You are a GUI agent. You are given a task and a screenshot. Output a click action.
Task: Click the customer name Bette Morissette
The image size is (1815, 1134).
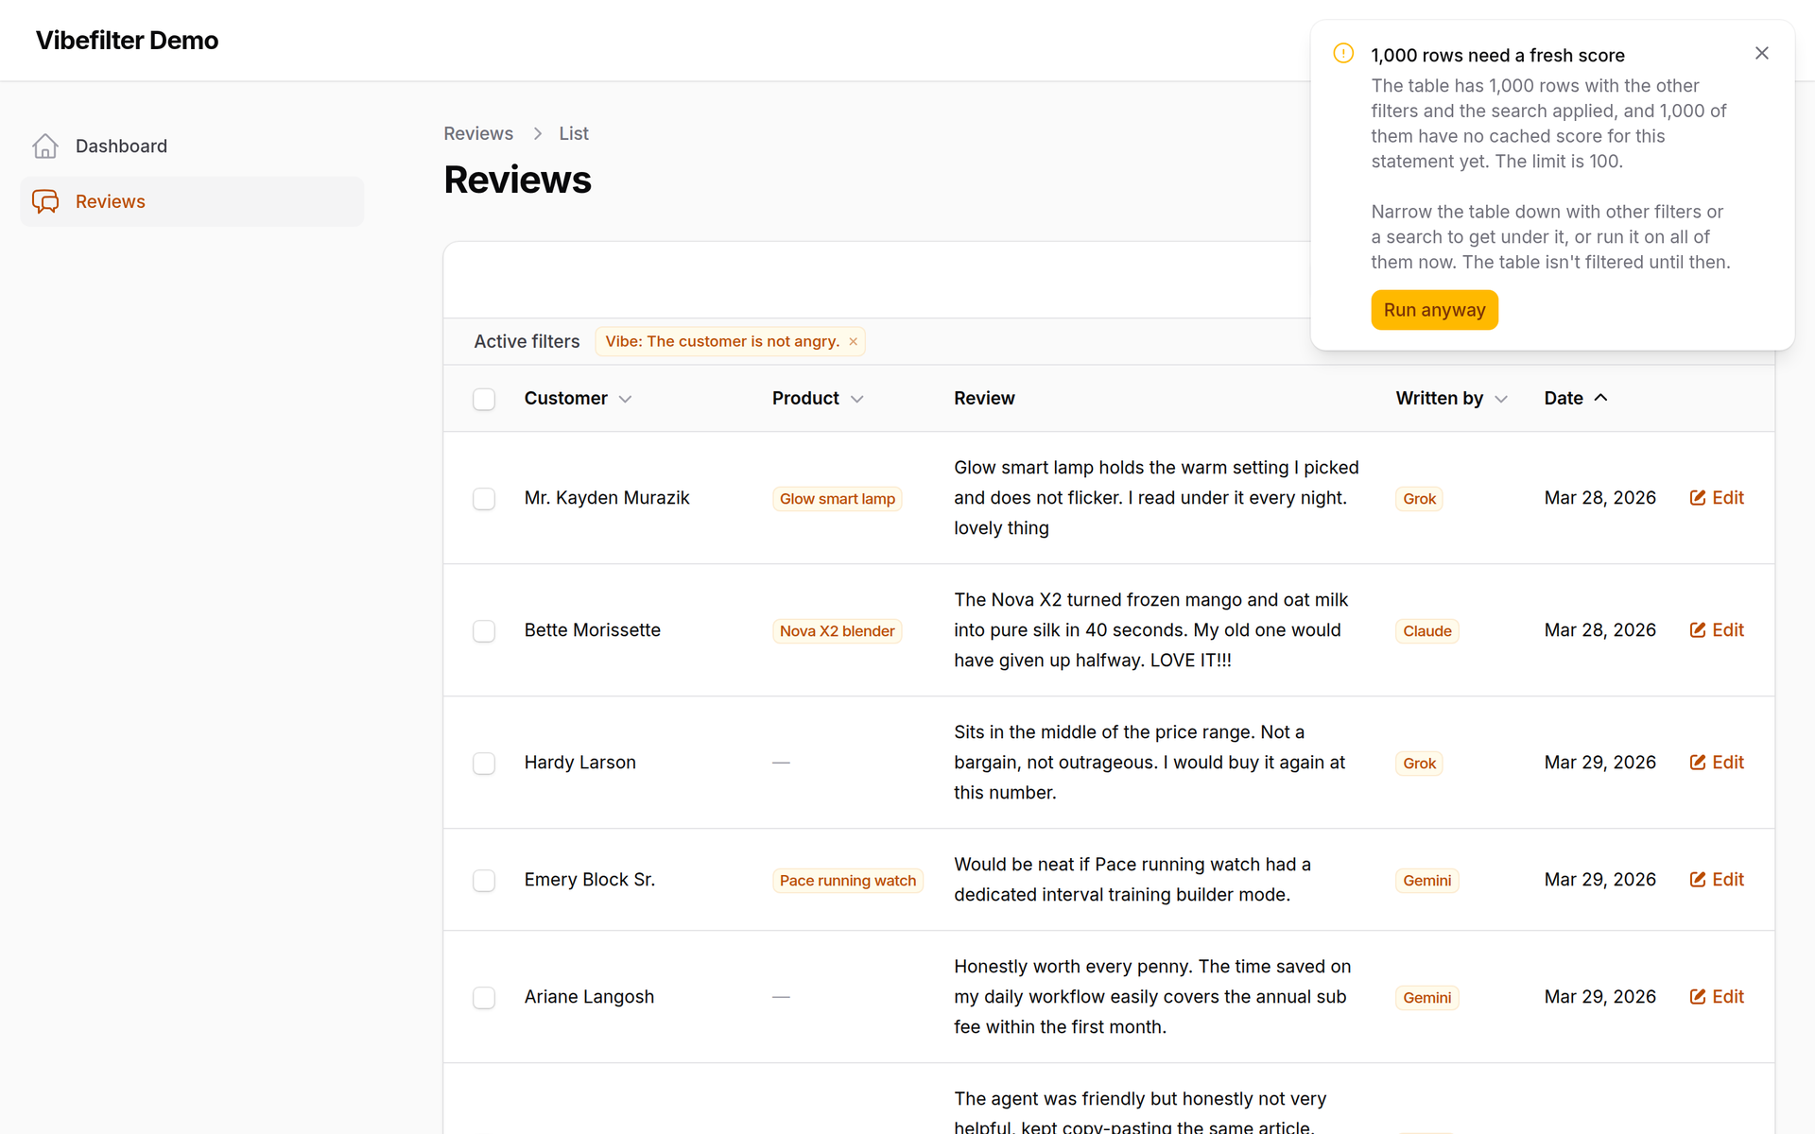coord(593,630)
